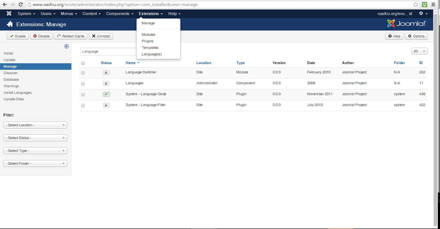440x229 pixels.
Task: Click the puzzle piece icon beside Extensions: Manage
Action: [10, 24]
